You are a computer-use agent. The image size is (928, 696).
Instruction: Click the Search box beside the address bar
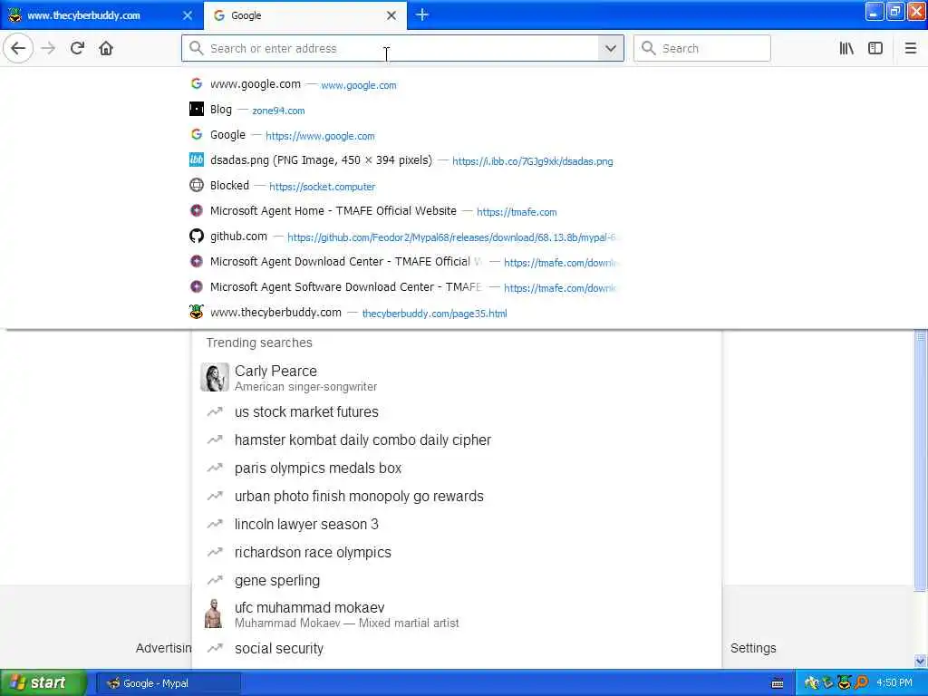coord(702,48)
